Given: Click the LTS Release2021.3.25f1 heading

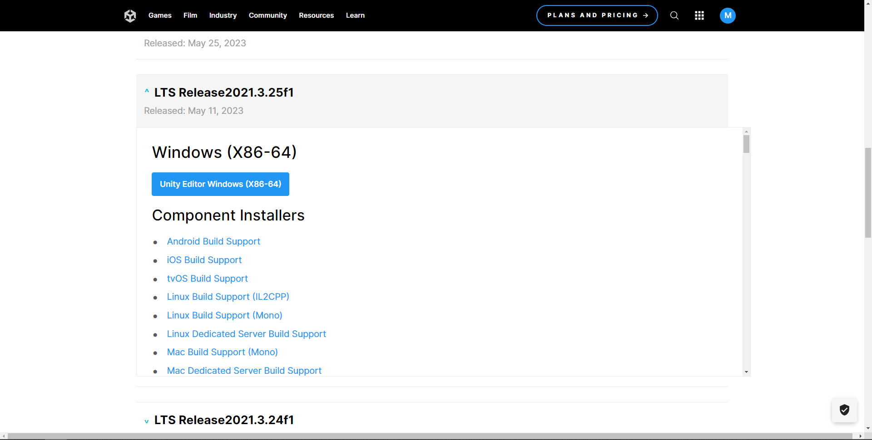Looking at the screenshot, I should (224, 93).
